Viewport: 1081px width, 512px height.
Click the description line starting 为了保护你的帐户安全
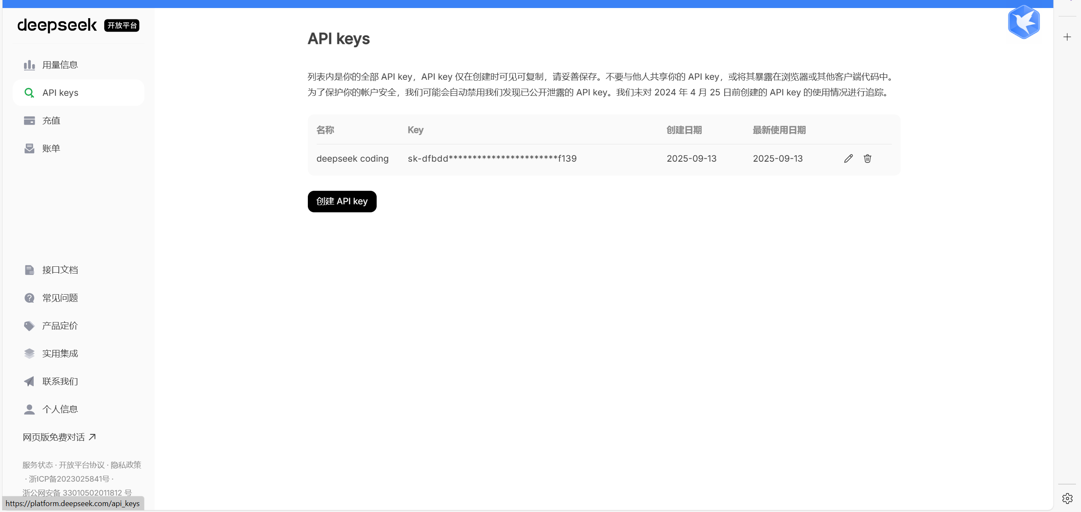pos(599,92)
